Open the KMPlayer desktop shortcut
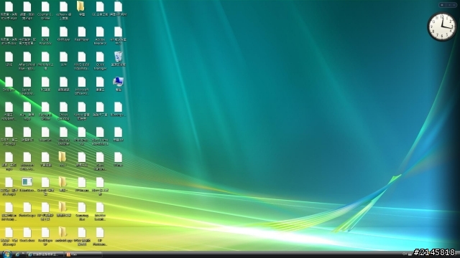 point(63,34)
